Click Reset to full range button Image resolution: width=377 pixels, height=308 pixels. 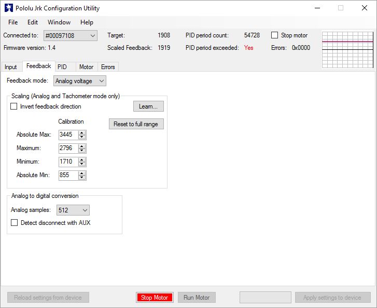click(136, 124)
